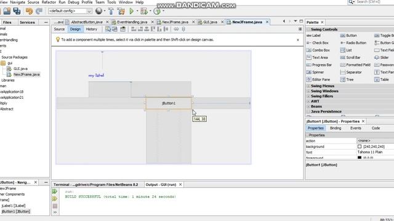Pick the Combo Box component in the Palette

coord(318,50)
